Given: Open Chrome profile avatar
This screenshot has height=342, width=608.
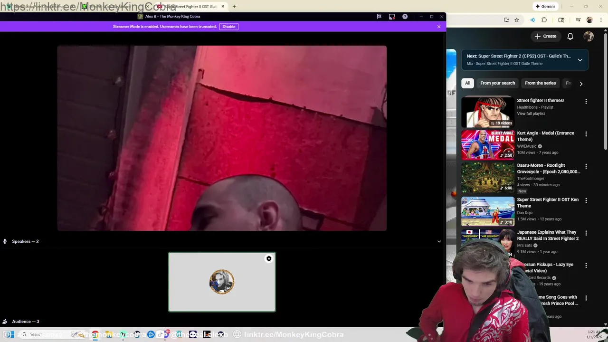Looking at the screenshot, I should pos(589,20).
